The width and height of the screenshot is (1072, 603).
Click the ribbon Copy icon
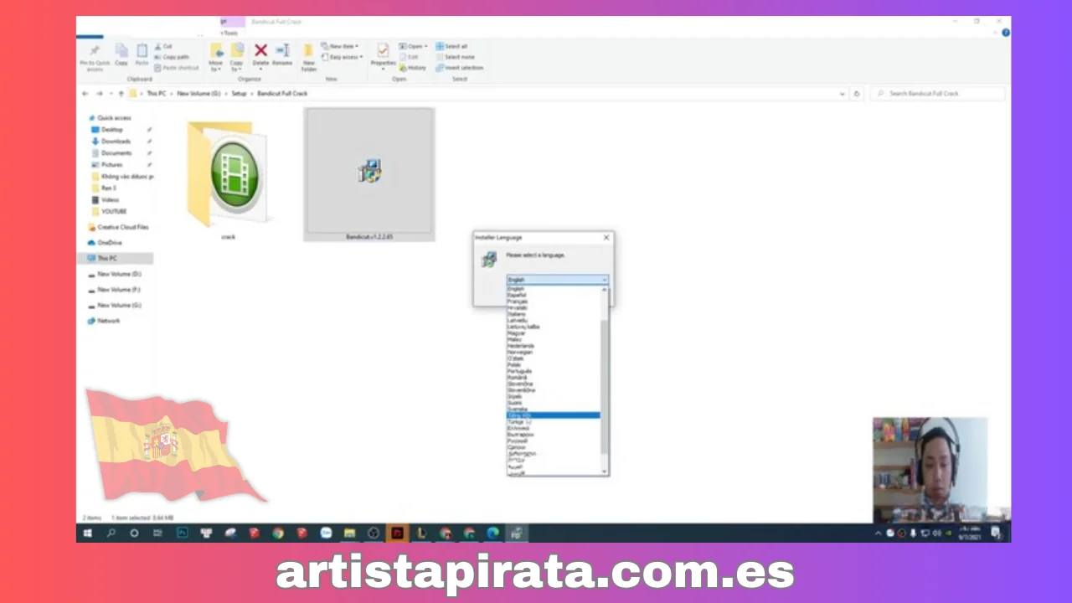[121, 50]
